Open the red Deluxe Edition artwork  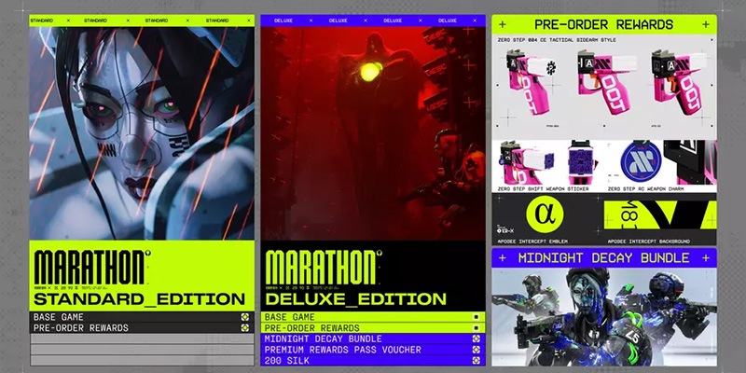pyautogui.click(x=373, y=133)
